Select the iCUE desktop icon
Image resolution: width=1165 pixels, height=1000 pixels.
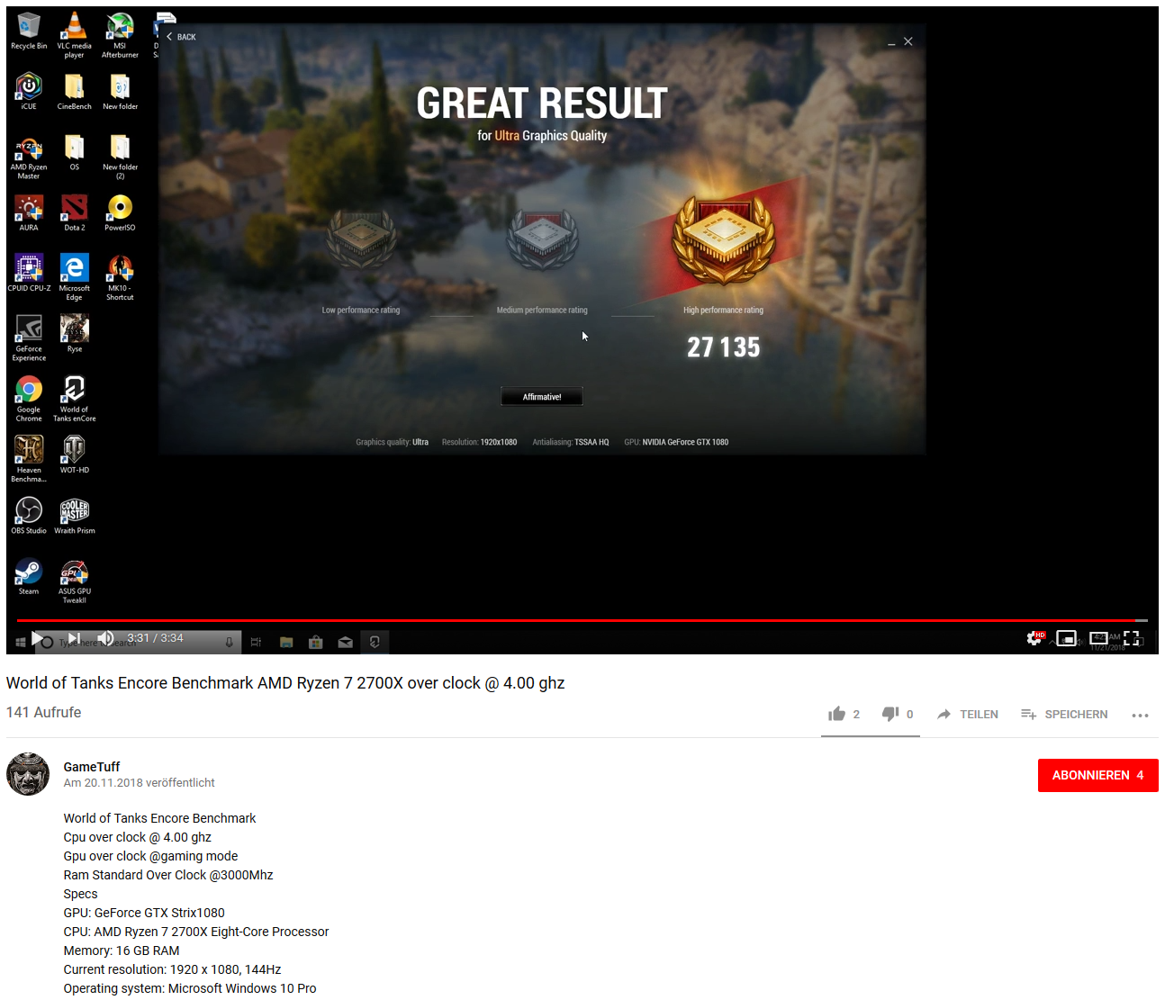pos(29,92)
